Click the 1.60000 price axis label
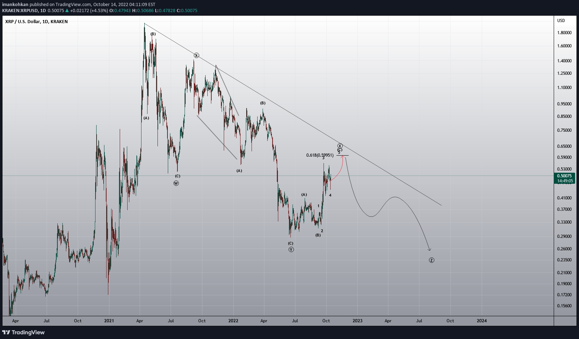This screenshot has width=579, height=339. [x=564, y=46]
